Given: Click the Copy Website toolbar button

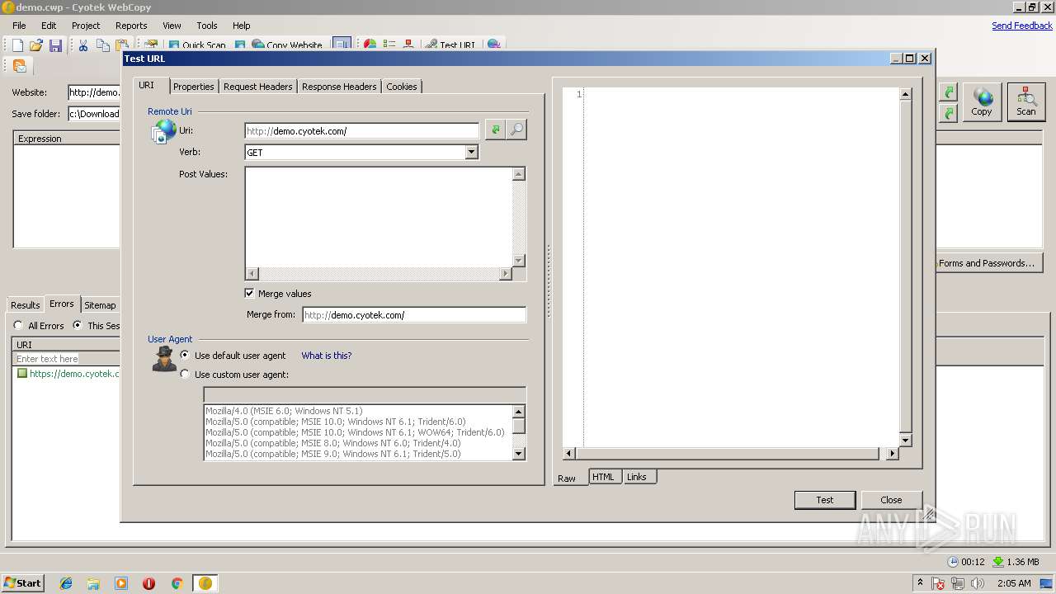Looking at the screenshot, I should point(287,45).
